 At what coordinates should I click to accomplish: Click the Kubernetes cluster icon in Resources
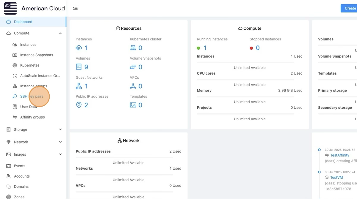(133, 48)
